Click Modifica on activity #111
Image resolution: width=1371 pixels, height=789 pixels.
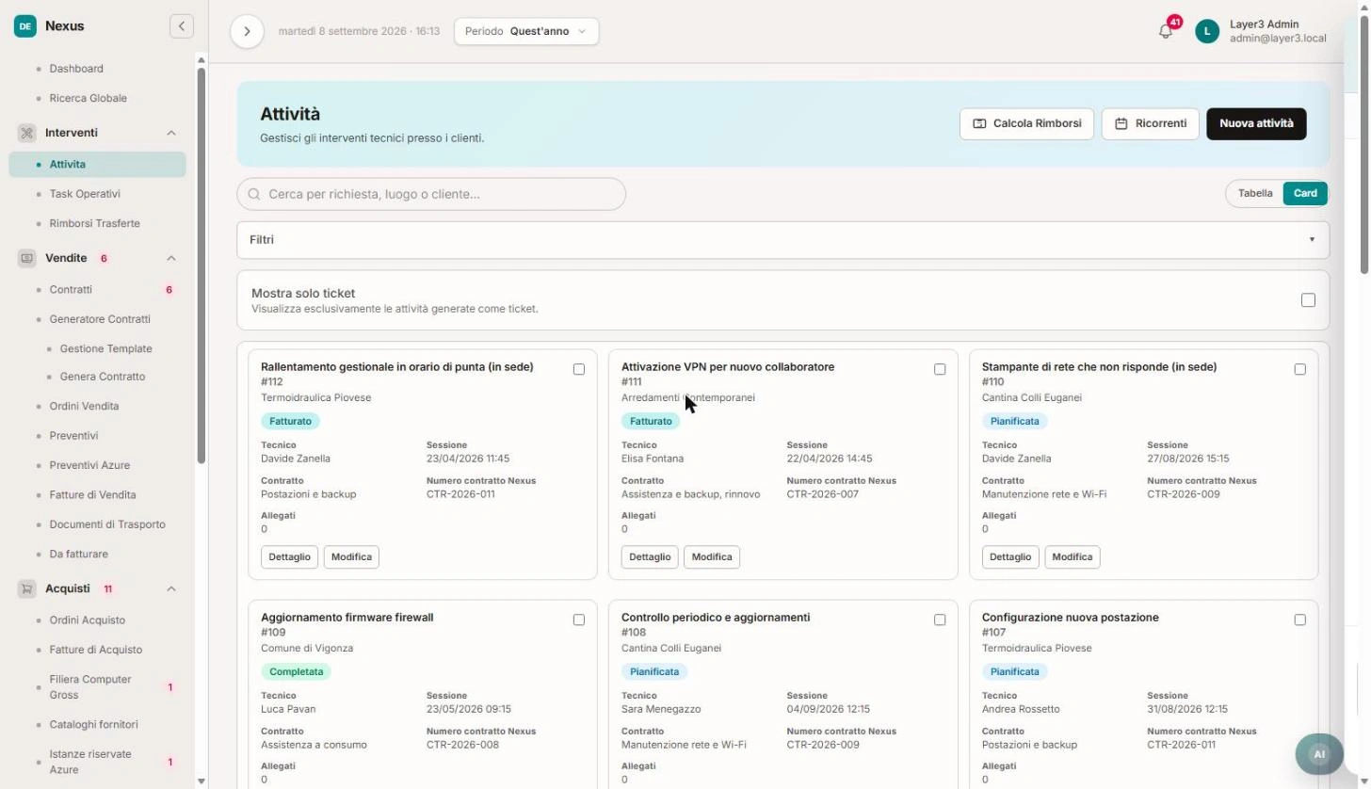coord(712,557)
